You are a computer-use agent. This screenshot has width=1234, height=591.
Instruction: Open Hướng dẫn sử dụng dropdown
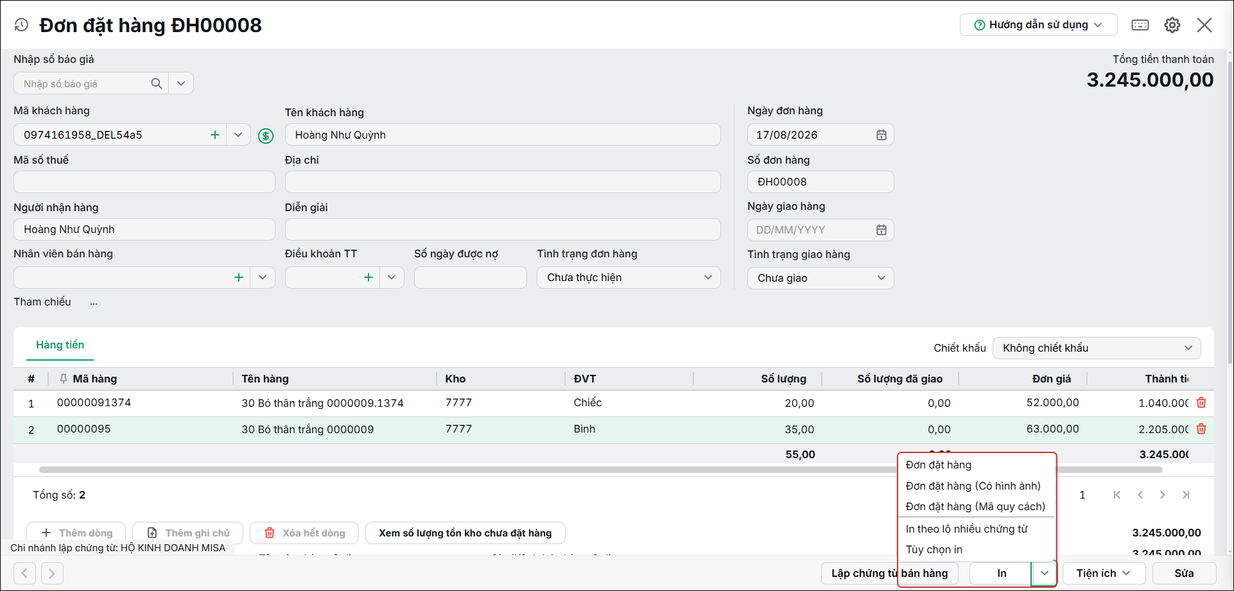point(1038,25)
